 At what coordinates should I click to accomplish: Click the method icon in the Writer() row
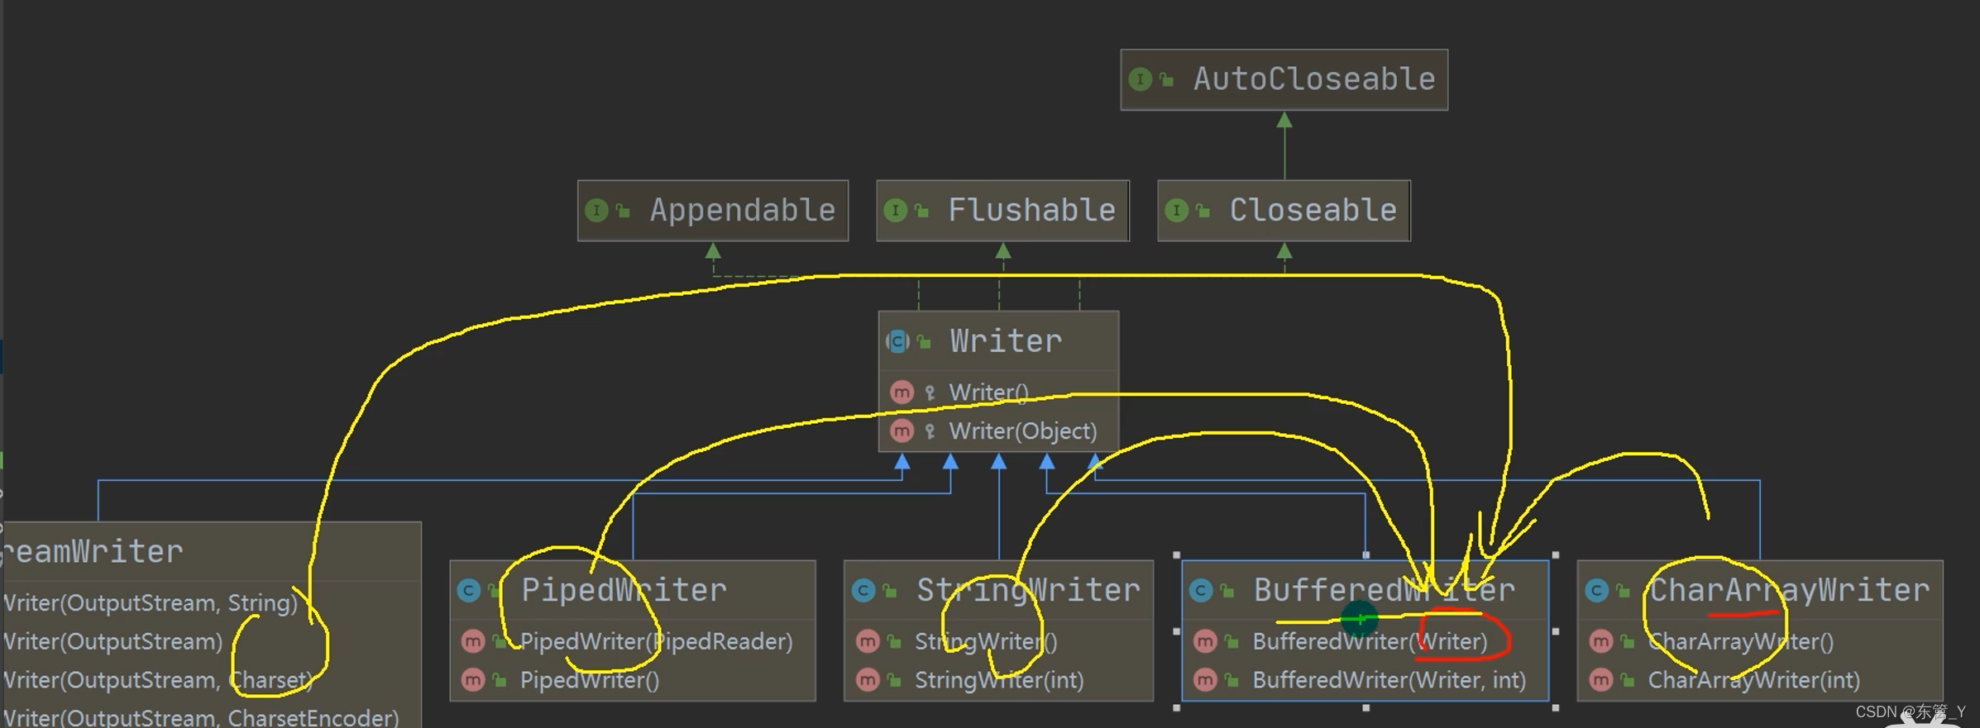click(x=902, y=392)
